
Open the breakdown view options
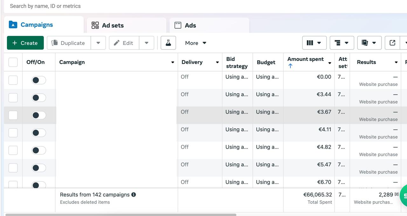(341, 43)
